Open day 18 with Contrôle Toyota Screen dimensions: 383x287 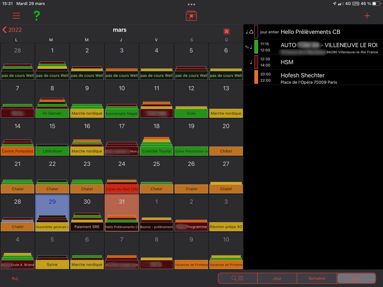click(x=157, y=138)
